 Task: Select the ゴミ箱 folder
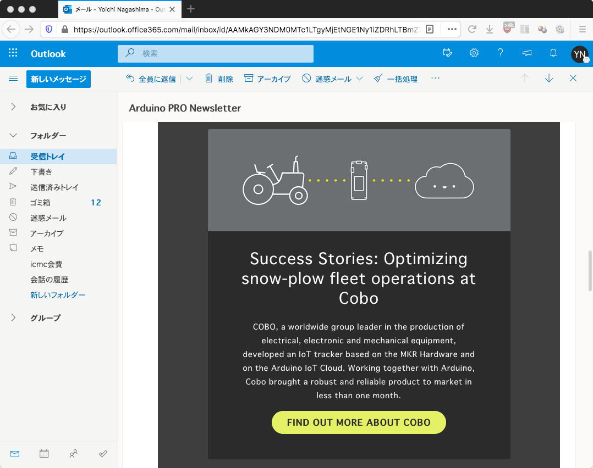pyautogui.click(x=40, y=203)
